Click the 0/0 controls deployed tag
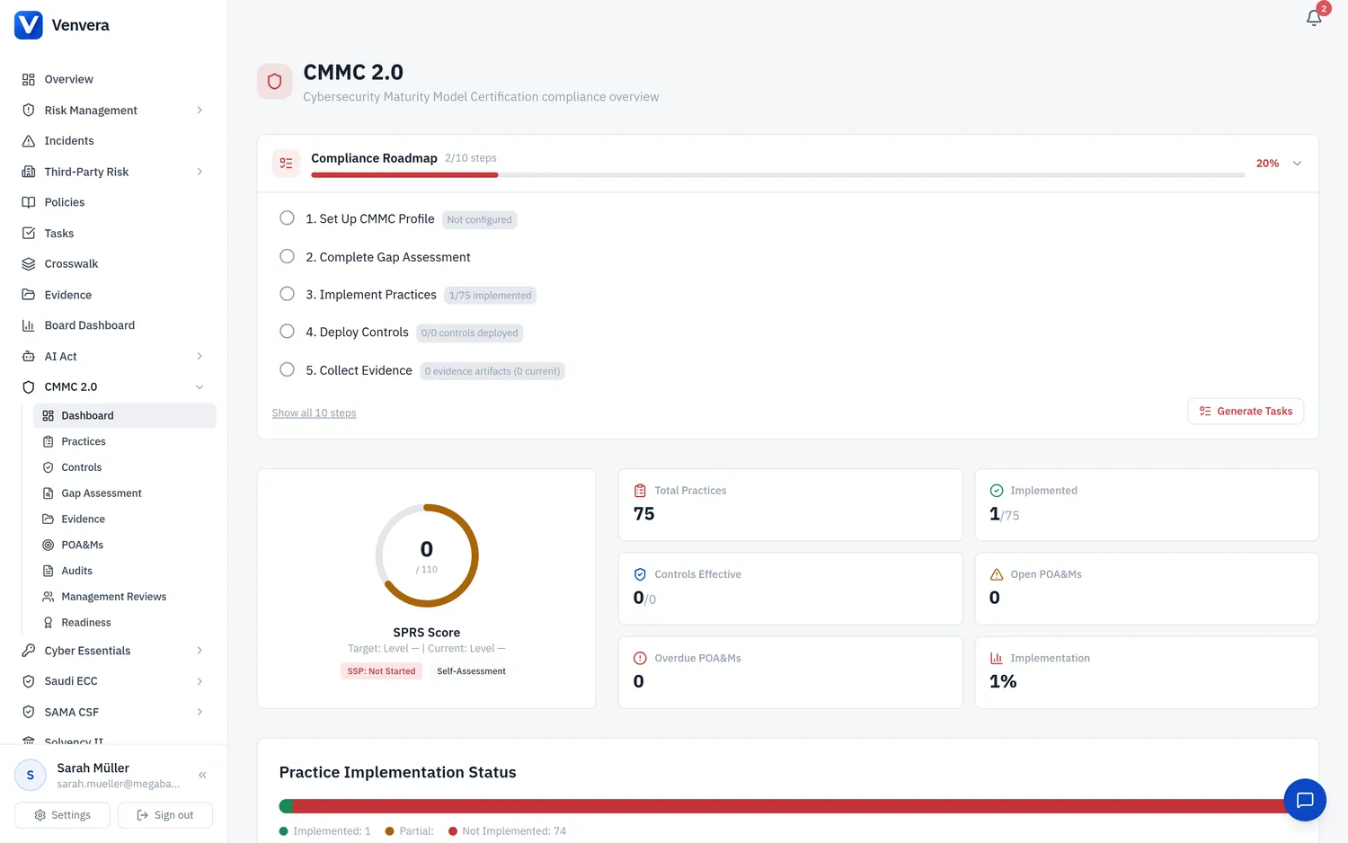The height and width of the screenshot is (843, 1348). [470, 333]
